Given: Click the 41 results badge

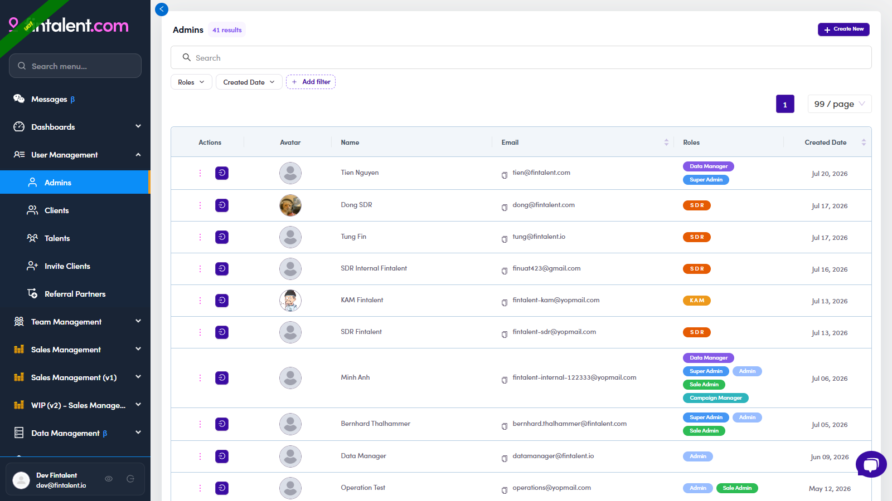Looking at the screenshot, I should pos(227,30).
